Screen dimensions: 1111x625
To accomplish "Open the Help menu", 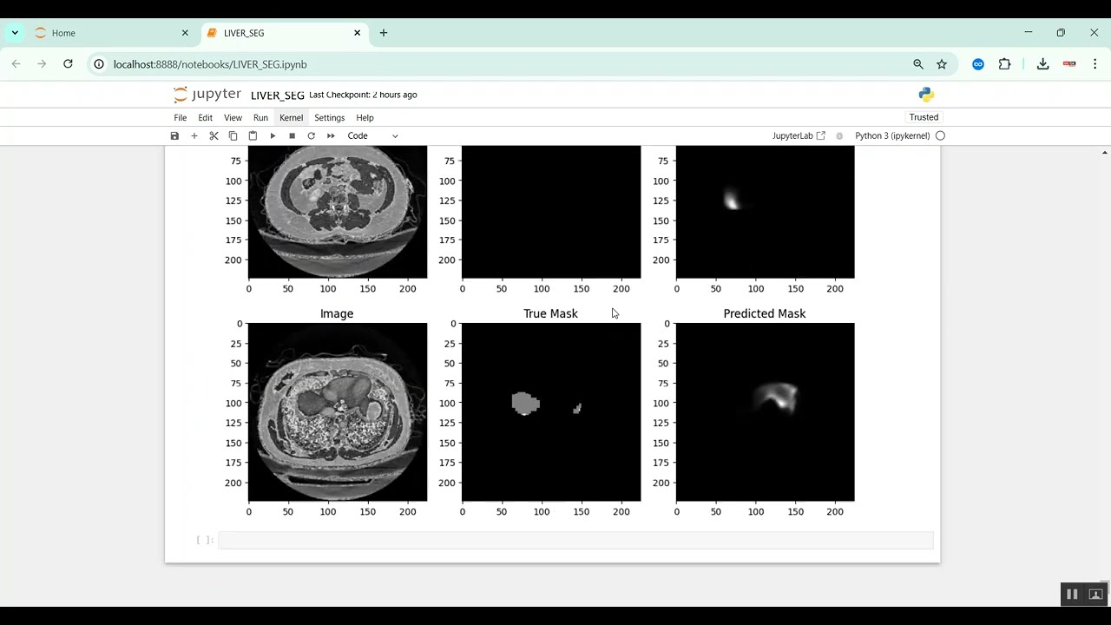I will (365, 117).
